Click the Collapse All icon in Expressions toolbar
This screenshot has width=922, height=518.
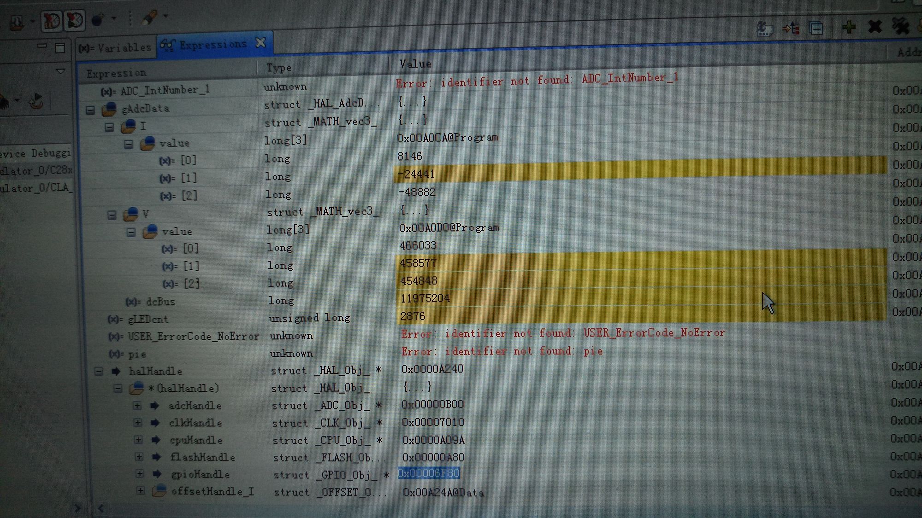tap(816, 29)
